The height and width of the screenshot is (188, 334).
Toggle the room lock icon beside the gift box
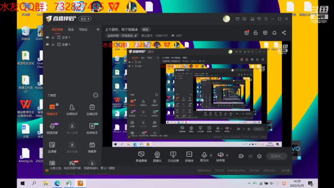coord(256,33)
